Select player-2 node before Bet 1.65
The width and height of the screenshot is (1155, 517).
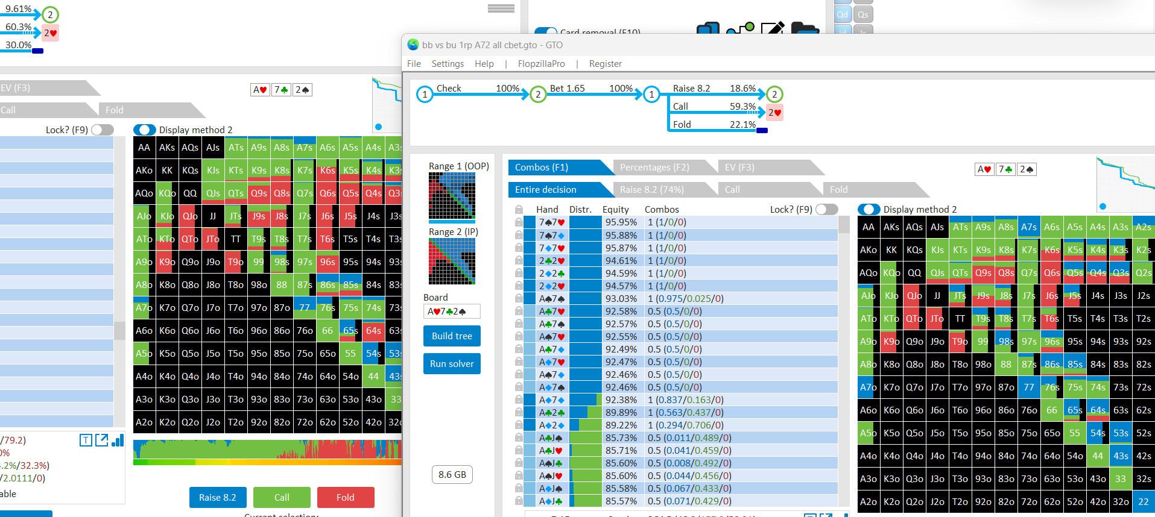[x=538, y=95]
